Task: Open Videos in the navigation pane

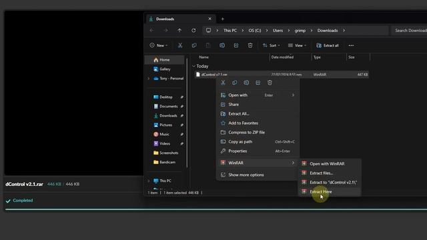Action: tap(165, 143)
